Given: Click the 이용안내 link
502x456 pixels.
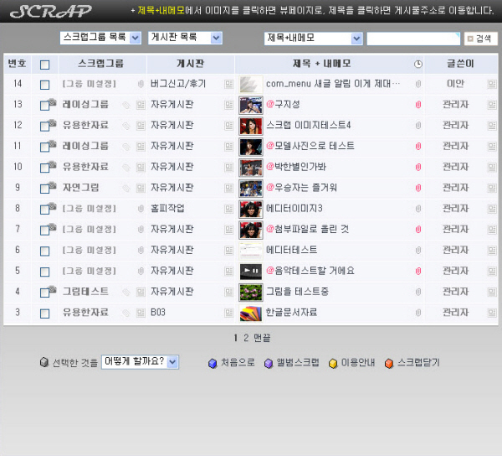Looking at the screenshot, I should (x=358, y=363).
